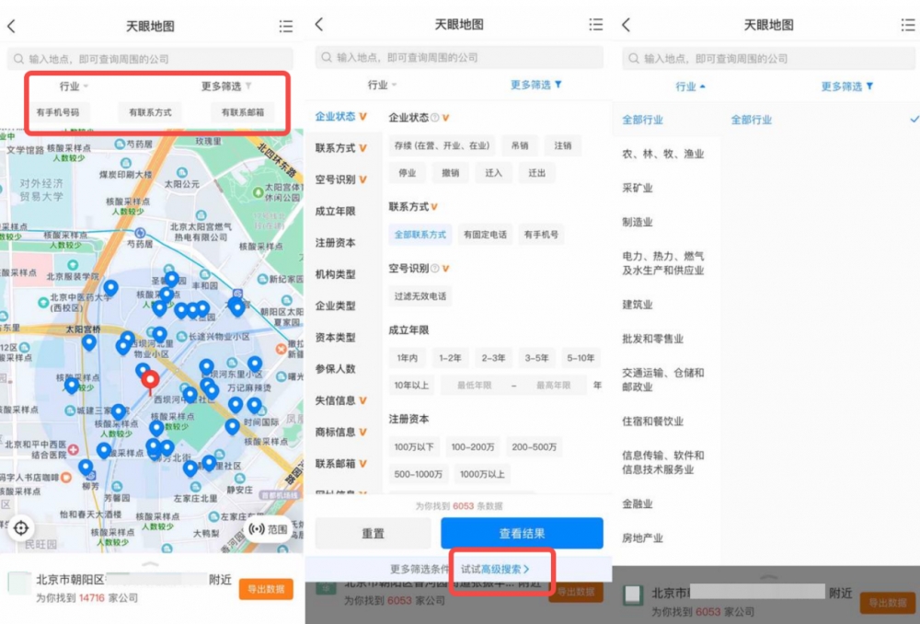The width and height of the screenshot is (920, 624).
Task: Toggle 有手机号码 quick filter chip
Action: (58, 112)
